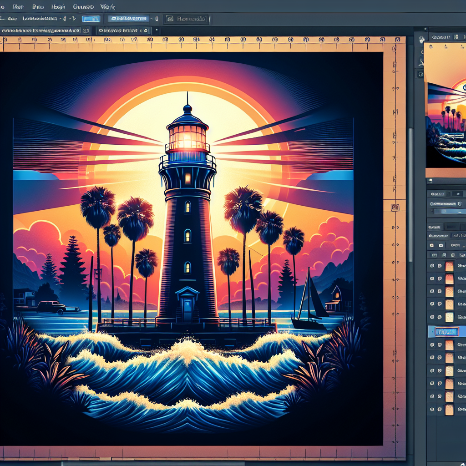This screenshot has height=466, width=466.
Task: Click the link icon on the bottom layer
Action: pyautogui.click(x=440, y=409)
